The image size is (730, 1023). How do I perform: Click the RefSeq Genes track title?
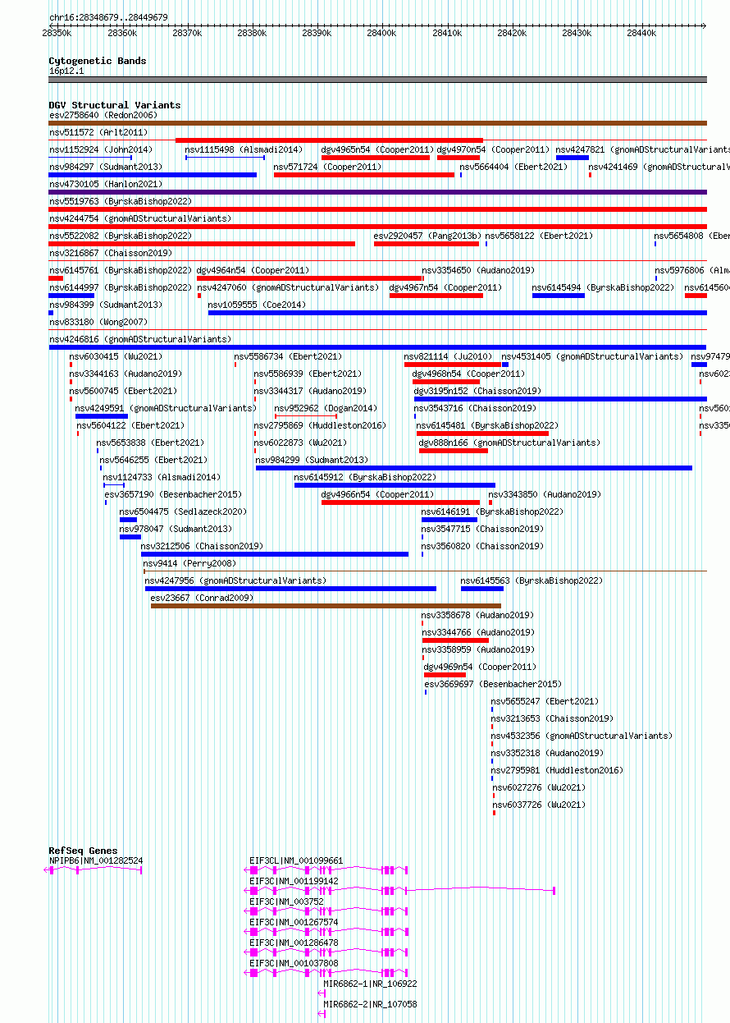point(83,851)
